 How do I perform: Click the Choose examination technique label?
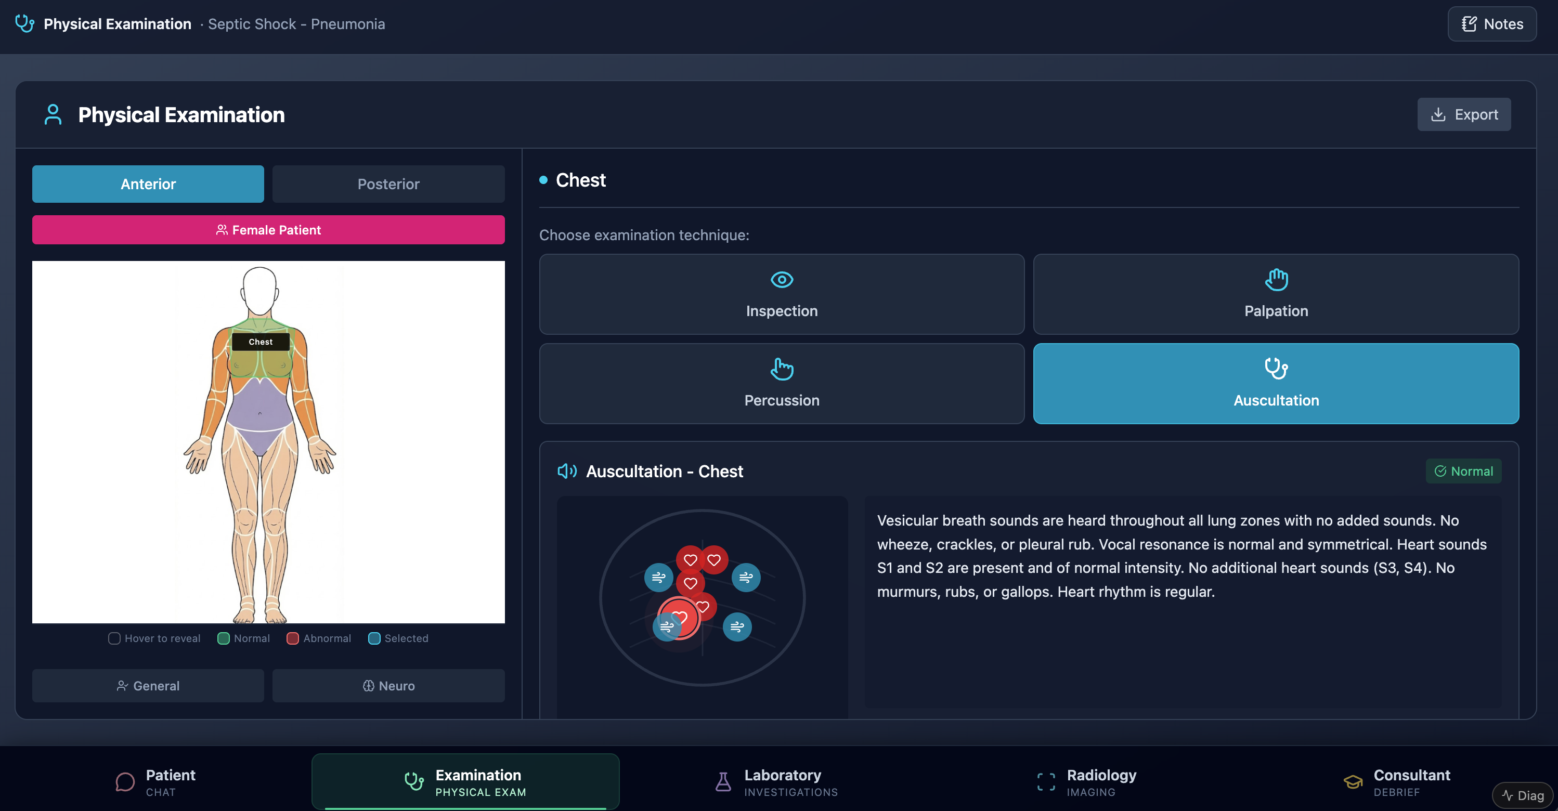point(644,234)
